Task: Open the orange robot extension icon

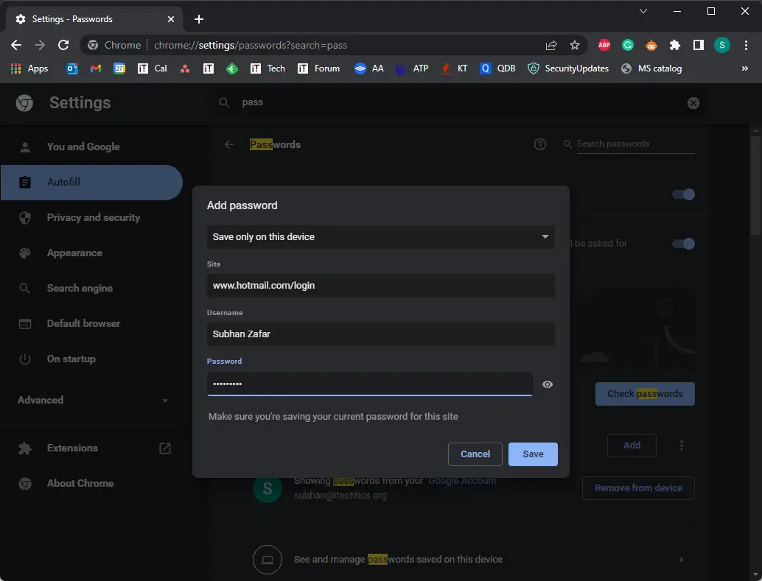Action: point(651,45)
